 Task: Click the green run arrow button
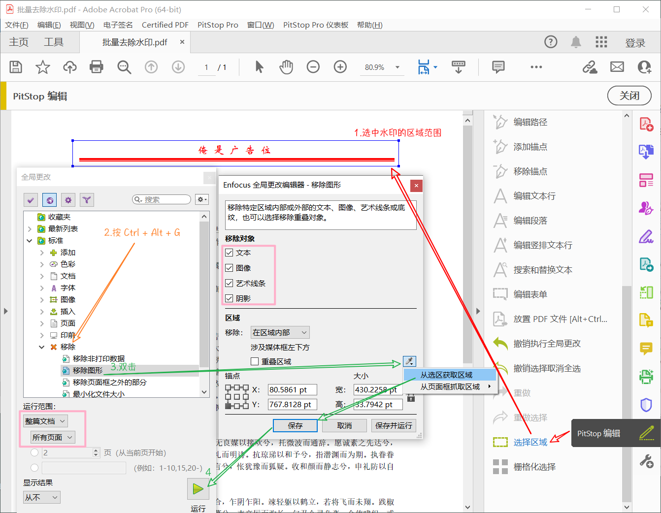click(198, 489)
